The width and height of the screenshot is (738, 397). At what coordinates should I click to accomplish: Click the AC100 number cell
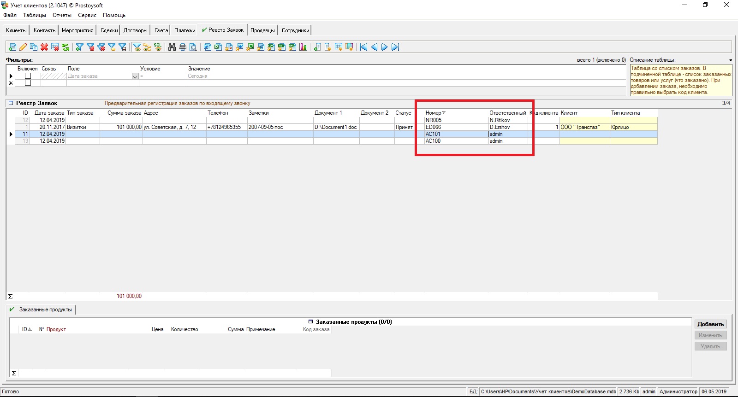tap(456, 141)
